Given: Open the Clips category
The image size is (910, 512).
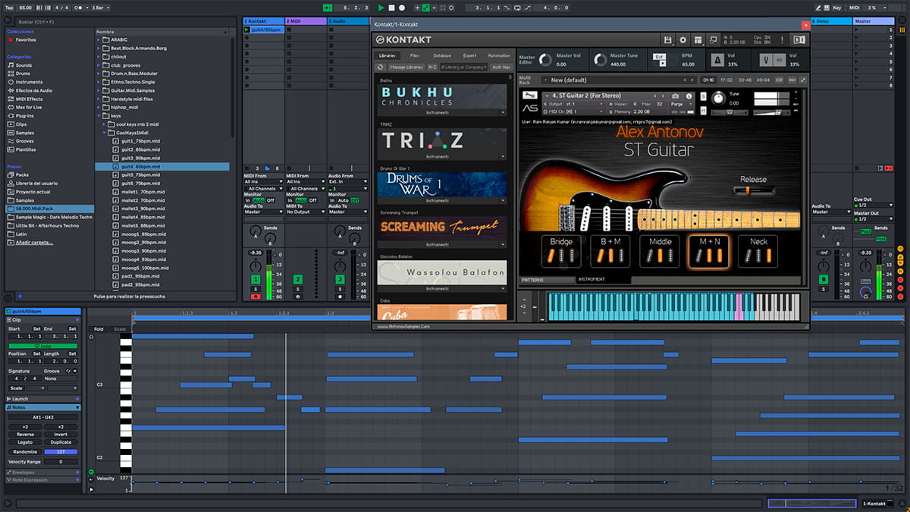Looking at the screenshot, I should pyautogui.click(x=21, y=124).
